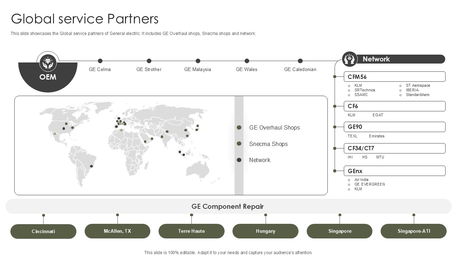
Task: Click the connector dot beside CFM56
Action: coord(335,77)
